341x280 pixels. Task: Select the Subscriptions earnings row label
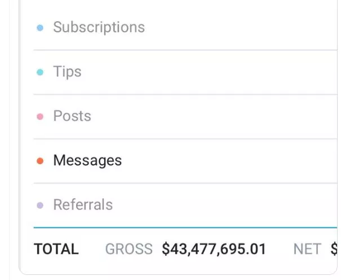tap(99, 27)
